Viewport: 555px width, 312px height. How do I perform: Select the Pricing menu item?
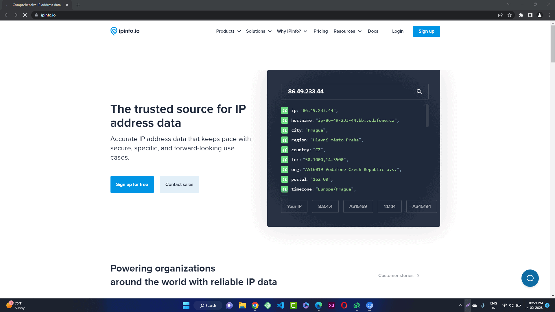[x=320, y=31]
